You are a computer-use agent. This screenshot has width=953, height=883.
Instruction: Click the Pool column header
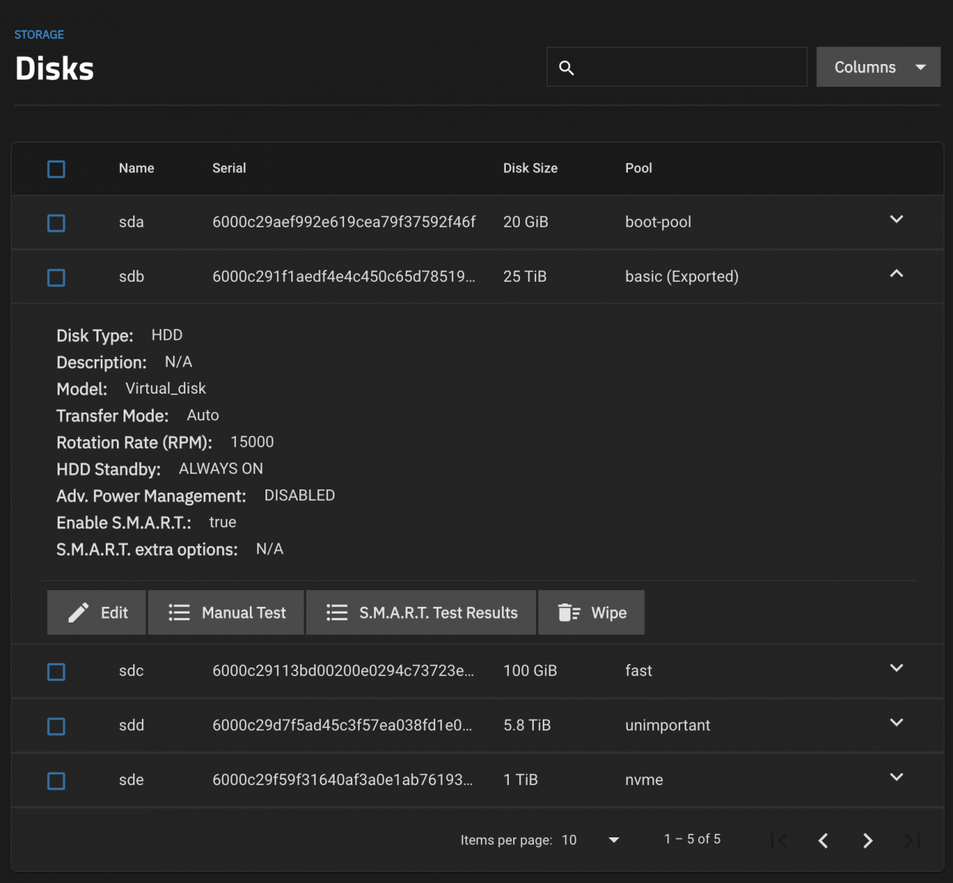(639, 169)
